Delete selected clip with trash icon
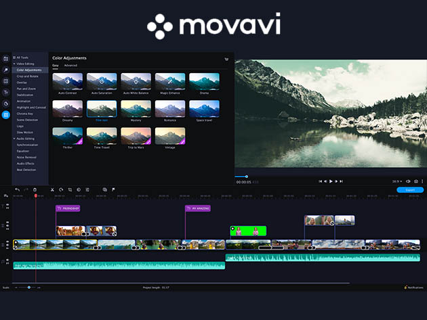The image size is (427, 320). [35, 189]
